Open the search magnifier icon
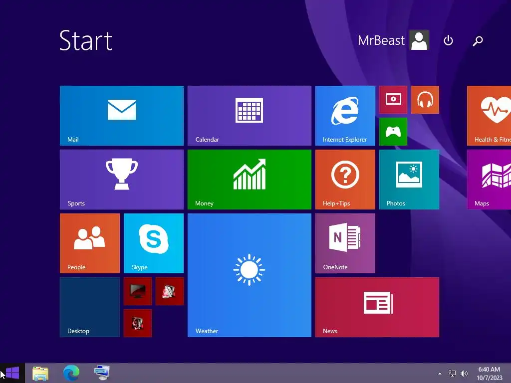The width and height of the screenshot is (511, 383). [478, 41]
